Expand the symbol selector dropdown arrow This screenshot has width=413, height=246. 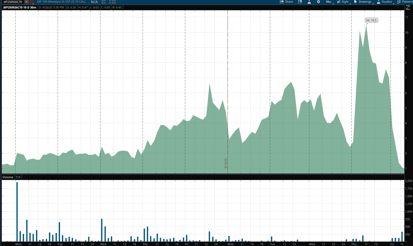[x=26, y=2]
